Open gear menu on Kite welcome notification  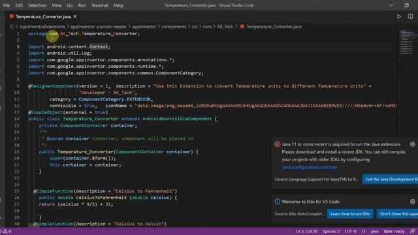pyautogui.click(x=412, y=202)
